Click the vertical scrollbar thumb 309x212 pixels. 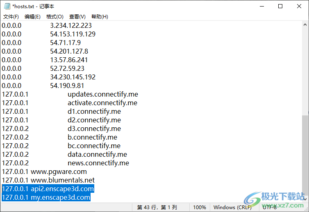pyautogui.click(x=305, y=156)
